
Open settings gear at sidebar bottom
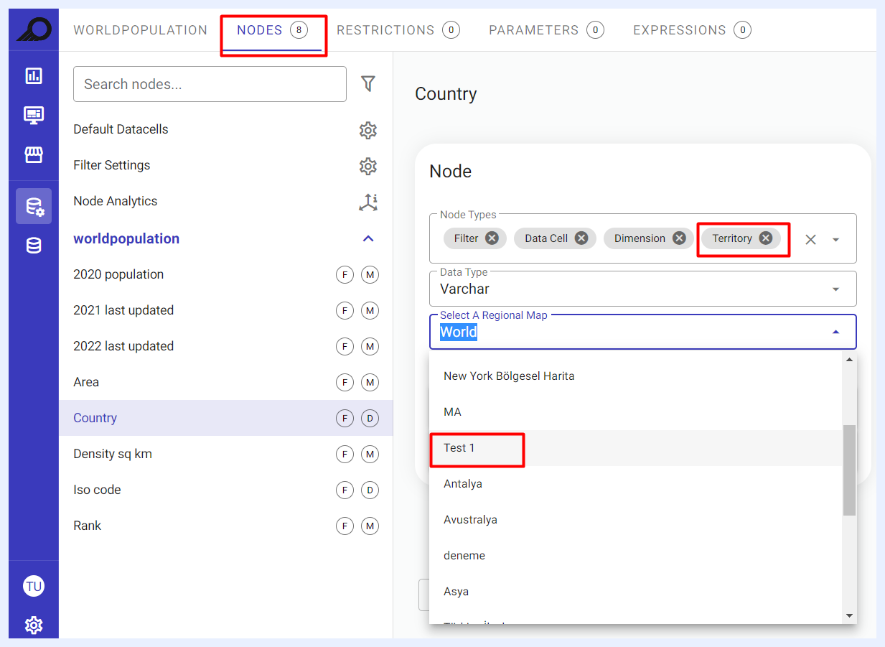(34, 625)
